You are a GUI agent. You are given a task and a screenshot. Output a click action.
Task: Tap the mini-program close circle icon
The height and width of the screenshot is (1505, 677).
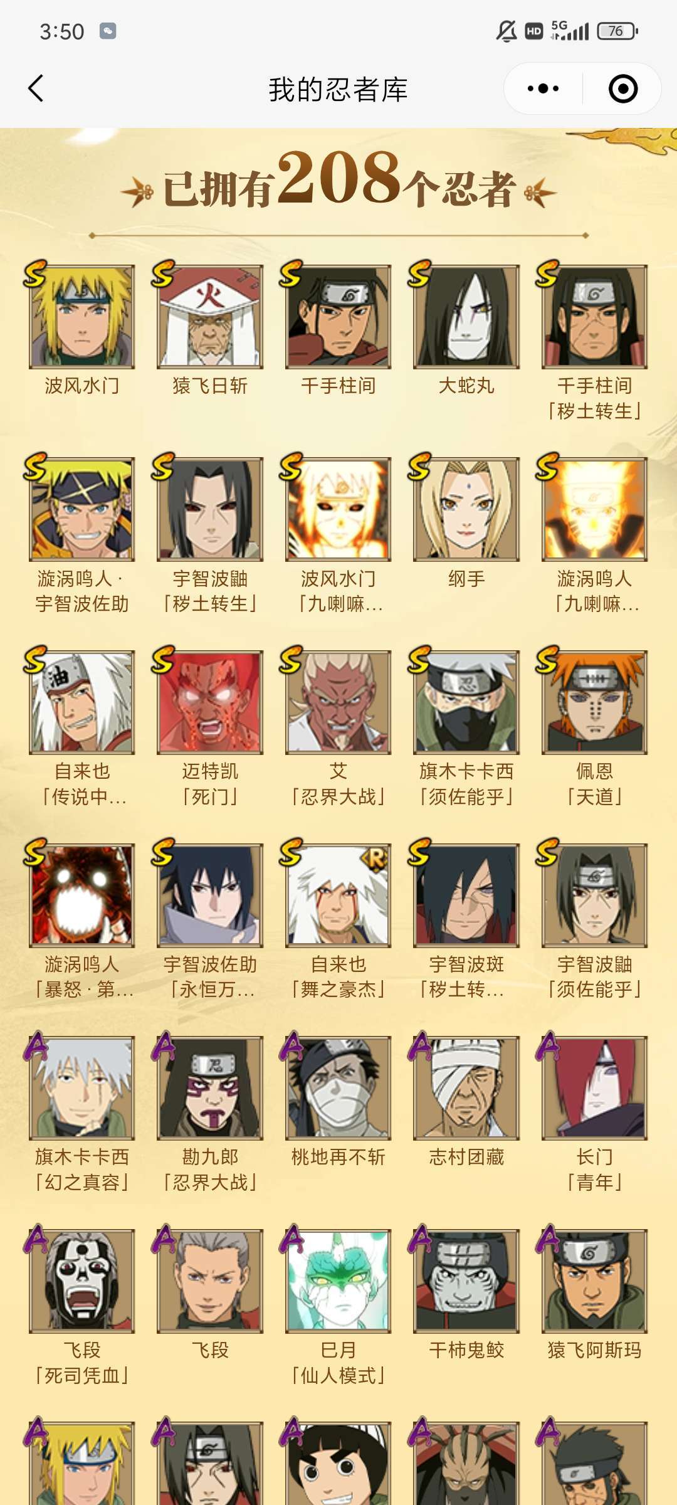tap(623, 88)
